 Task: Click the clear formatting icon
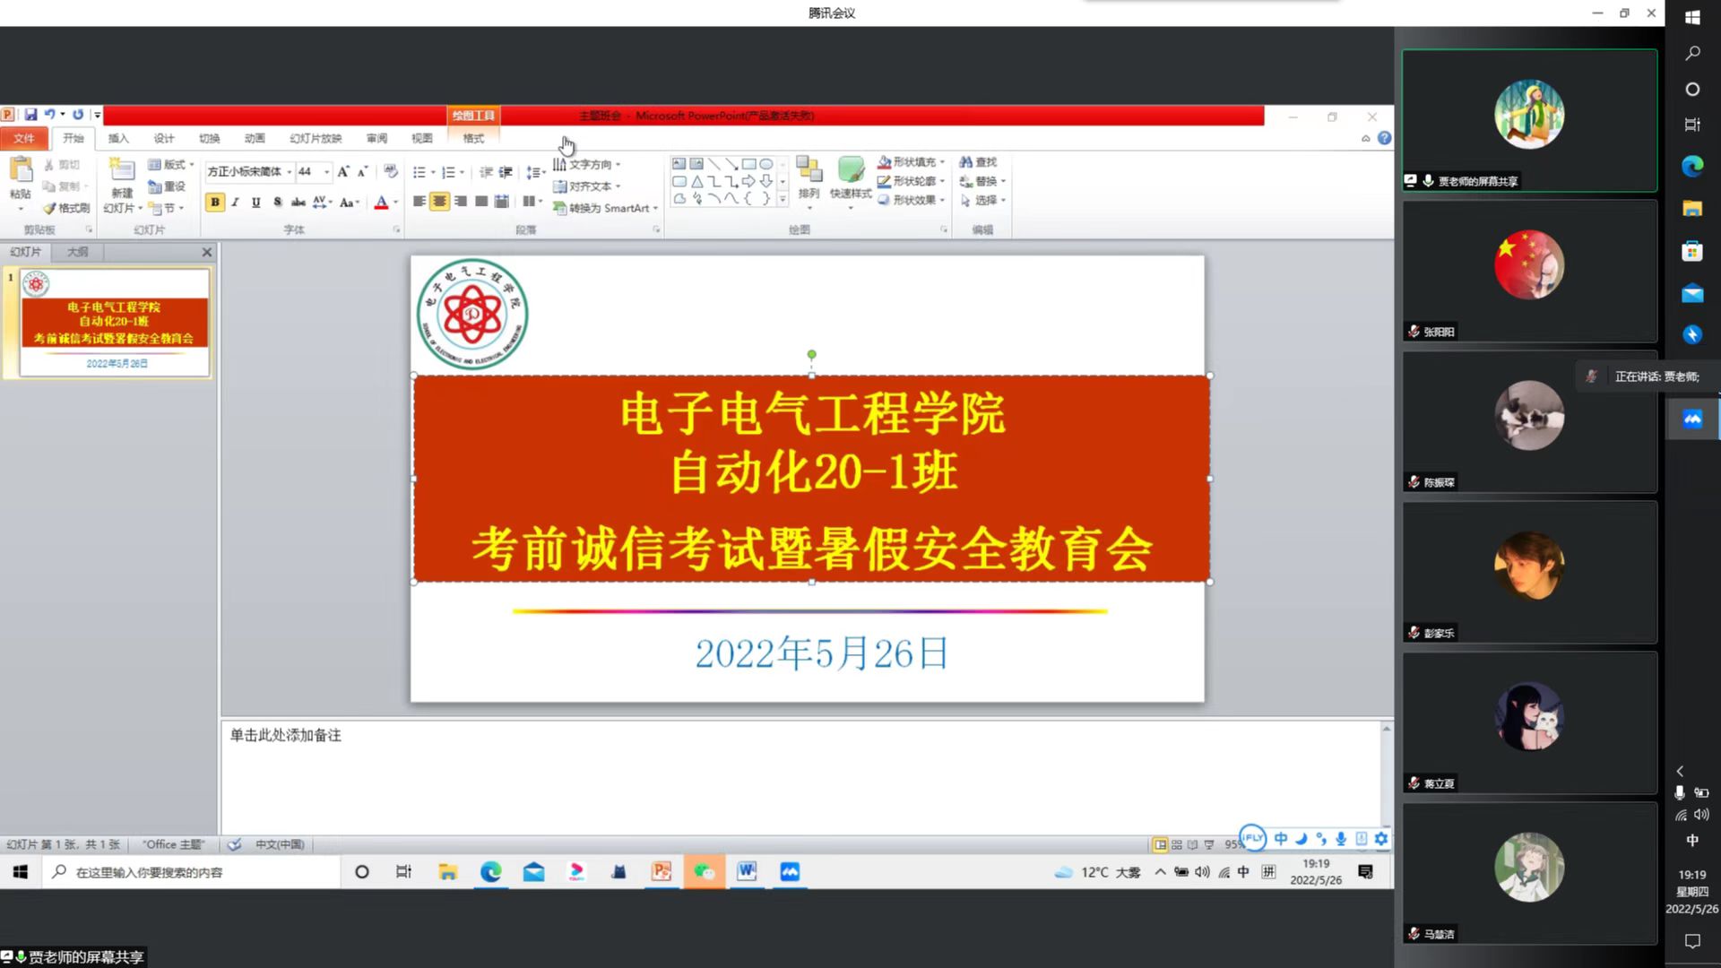(390, 171)
